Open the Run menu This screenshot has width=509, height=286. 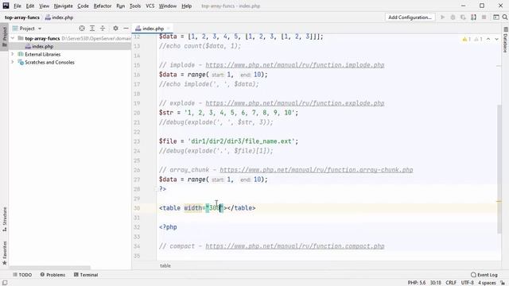point(120,6)
